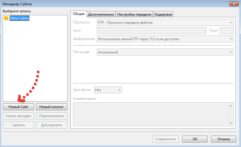The width and height of the screenshot is (241, 147).
Task: Switch to the Дополнительно tab
Action: point(101,14)
